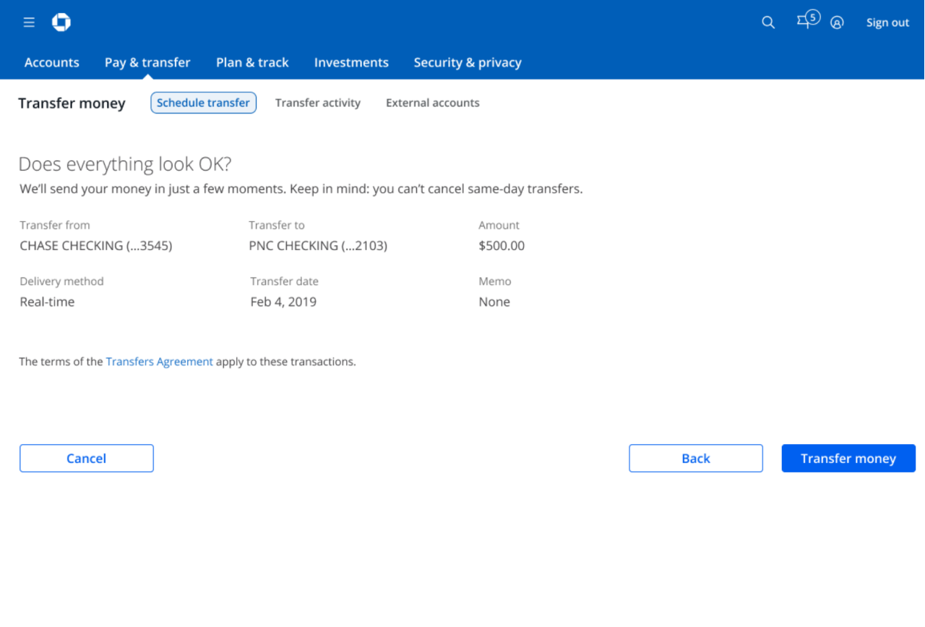Click the 'Feb 4, 2019' transfer date
The width and height of the screenshot is (925, 627).
point(283,302)
